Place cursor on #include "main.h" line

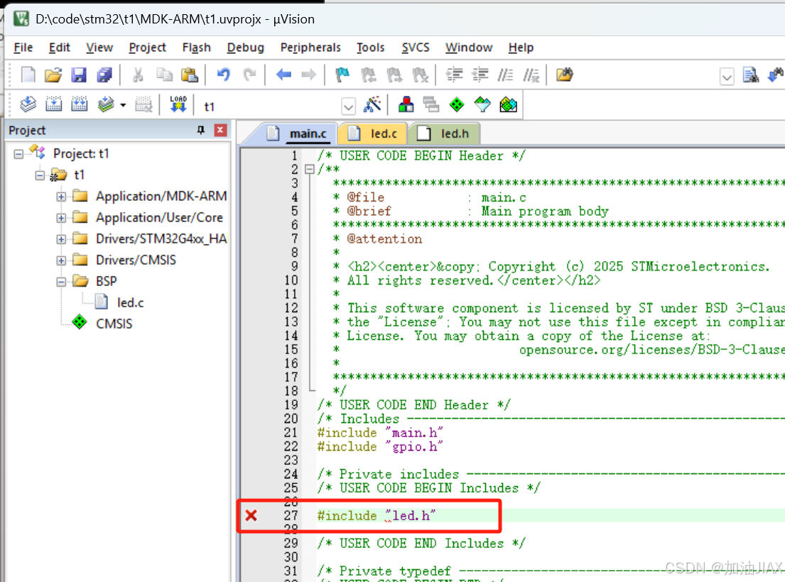point(380,432)
